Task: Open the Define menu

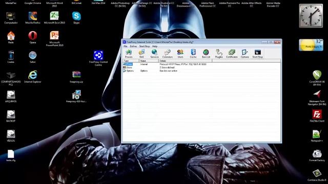Action: 133,47
